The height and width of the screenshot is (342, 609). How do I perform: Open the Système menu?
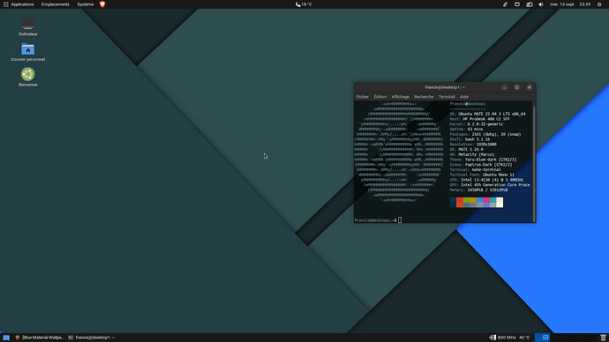tap(85, 4)
